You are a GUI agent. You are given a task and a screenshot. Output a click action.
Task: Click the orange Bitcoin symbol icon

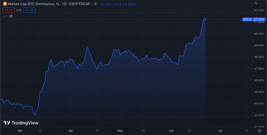[5, 4]
